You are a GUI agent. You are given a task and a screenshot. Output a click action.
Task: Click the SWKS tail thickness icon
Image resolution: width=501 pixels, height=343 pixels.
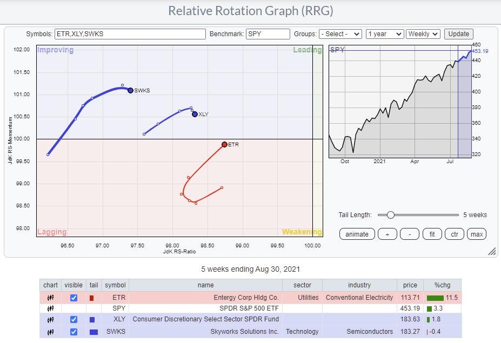(93, 331)
